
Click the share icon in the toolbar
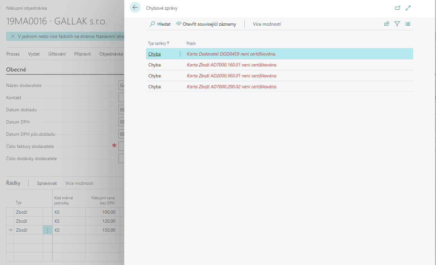[x=387, y=24]
